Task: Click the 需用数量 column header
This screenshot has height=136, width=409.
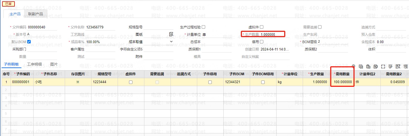Action: 342,74
